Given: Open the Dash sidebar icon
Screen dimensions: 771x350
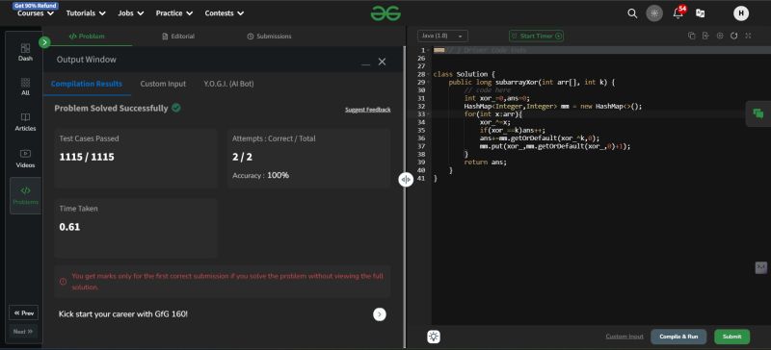Looking at the screenshot, I should coord(26,52).
